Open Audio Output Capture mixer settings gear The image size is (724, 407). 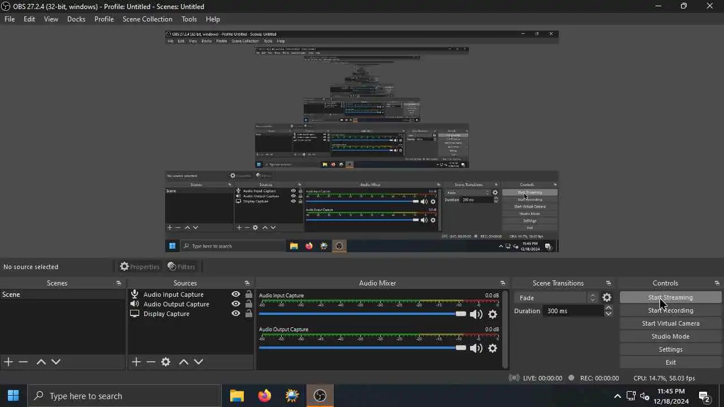coord(493,348)
